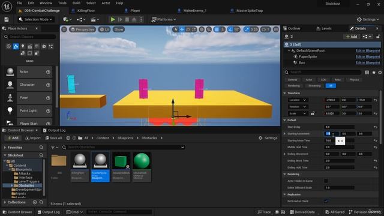
Task: Toggle Actor Hidden In Game checkbox
Action: click(326, 181)
